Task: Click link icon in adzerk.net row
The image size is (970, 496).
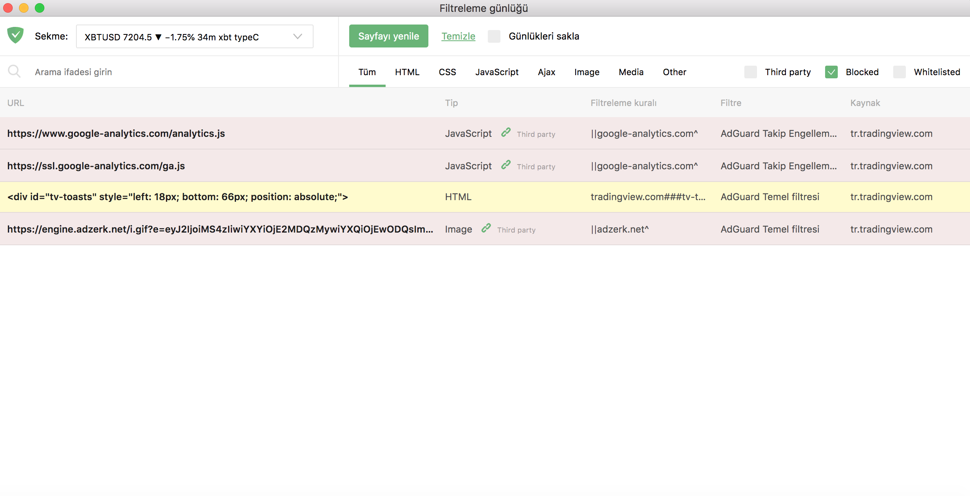Action: [486, 228]
